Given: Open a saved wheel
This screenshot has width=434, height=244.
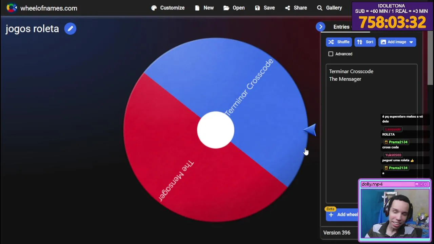Looking at the screenshot, I should 234,8.
